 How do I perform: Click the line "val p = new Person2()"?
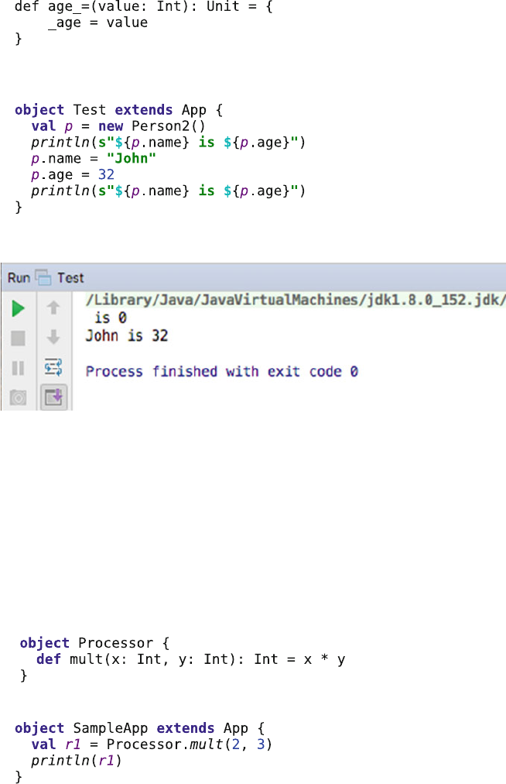pos(118,126)
